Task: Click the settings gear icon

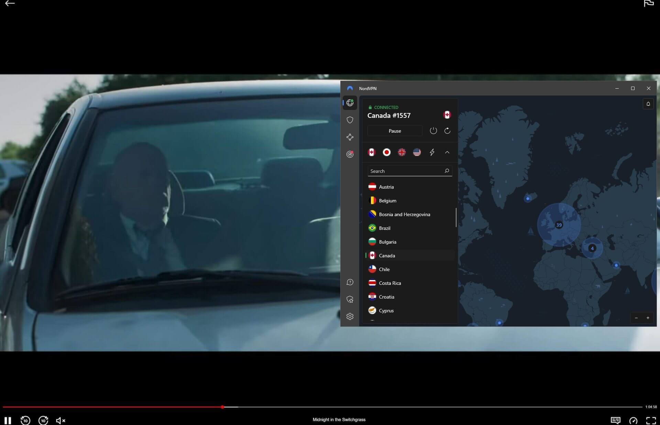Action: (x=350, y=316)
